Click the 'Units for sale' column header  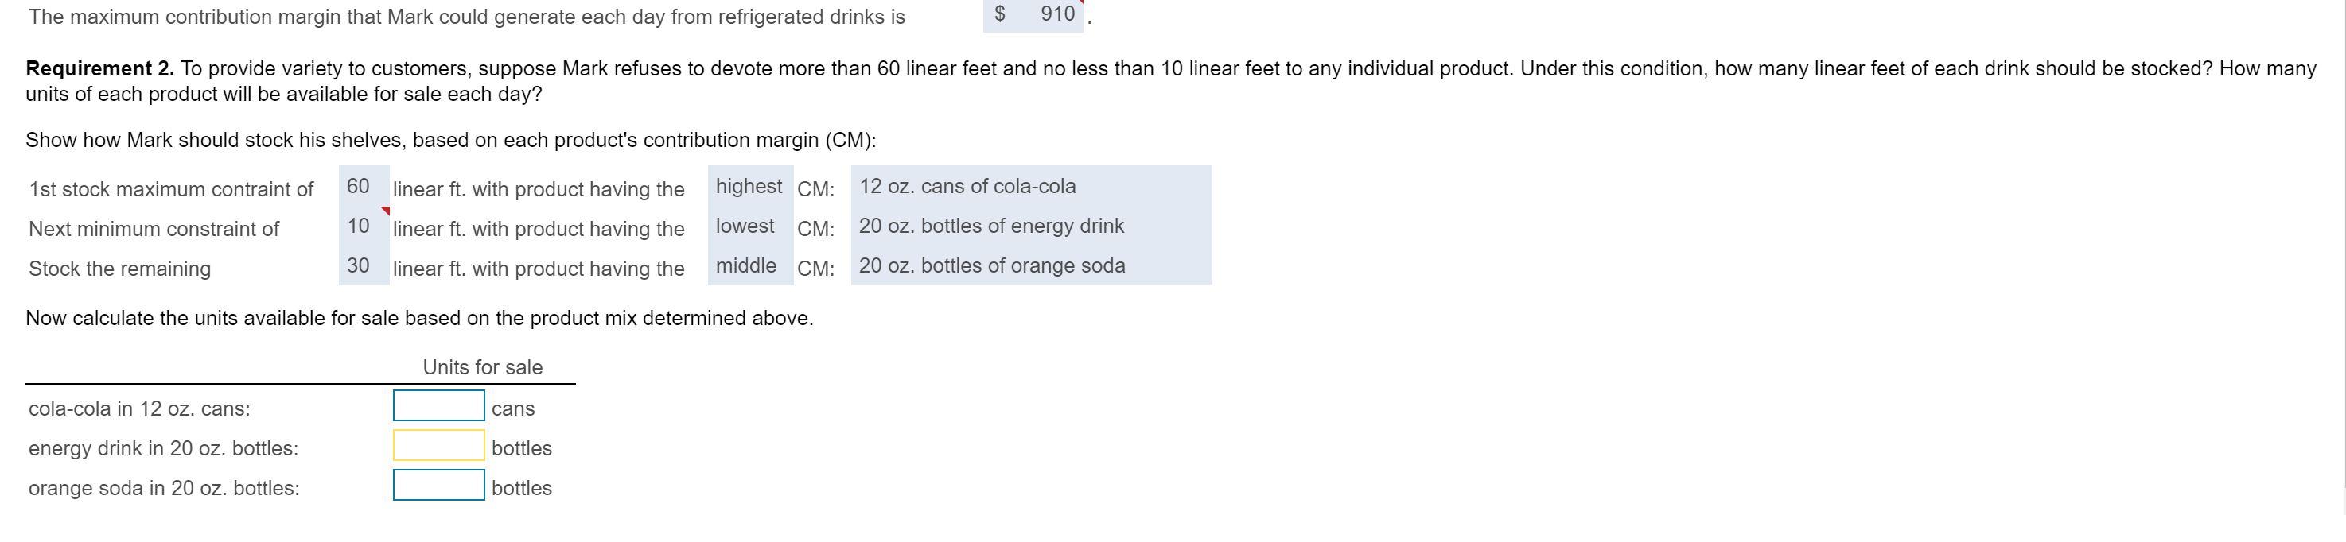coord(482,367)
